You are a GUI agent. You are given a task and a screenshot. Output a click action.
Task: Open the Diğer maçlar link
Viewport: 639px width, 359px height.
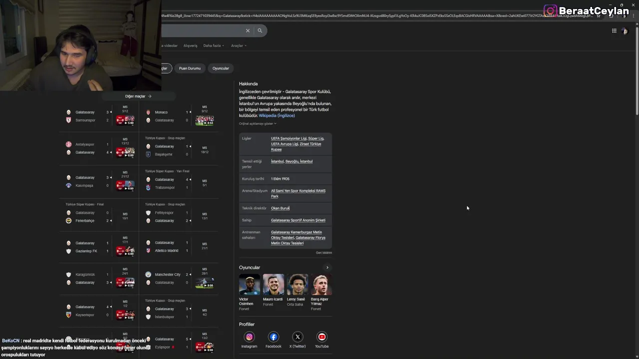138,96
